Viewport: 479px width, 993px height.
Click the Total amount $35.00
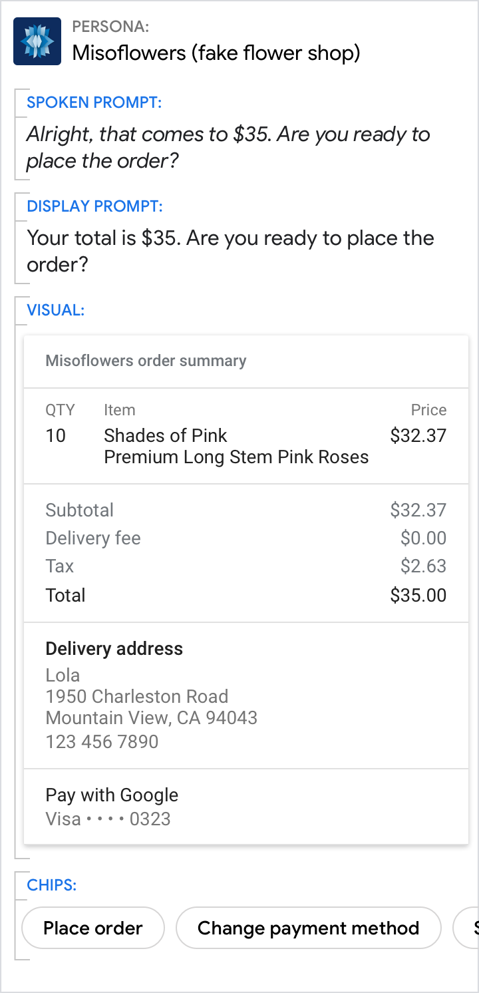418,595
